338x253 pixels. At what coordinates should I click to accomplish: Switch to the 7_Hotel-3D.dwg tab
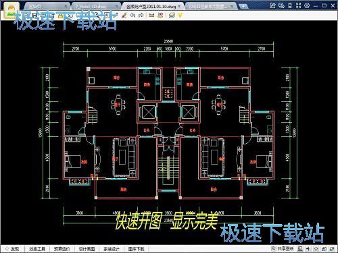pyautogui.click(x=96, y=7)
